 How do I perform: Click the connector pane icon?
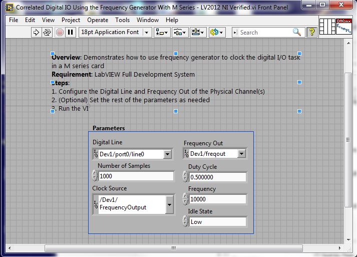click(x=327, y=27)
